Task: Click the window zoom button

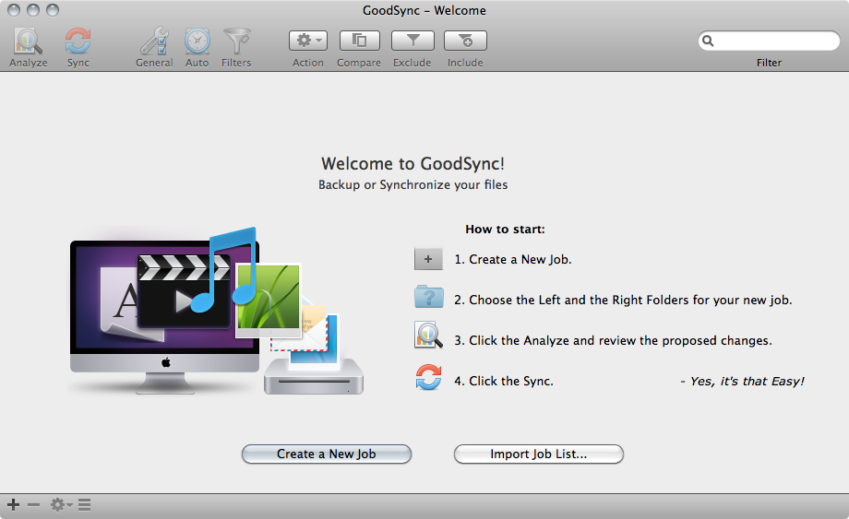Action: [x=53, y=10]
